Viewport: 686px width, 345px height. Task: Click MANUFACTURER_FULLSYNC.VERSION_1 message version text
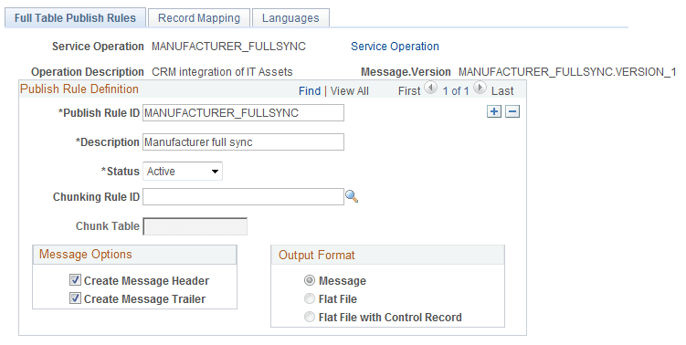567,72
